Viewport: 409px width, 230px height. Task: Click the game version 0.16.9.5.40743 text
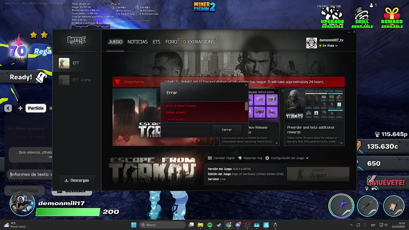[x=242, y=169]
